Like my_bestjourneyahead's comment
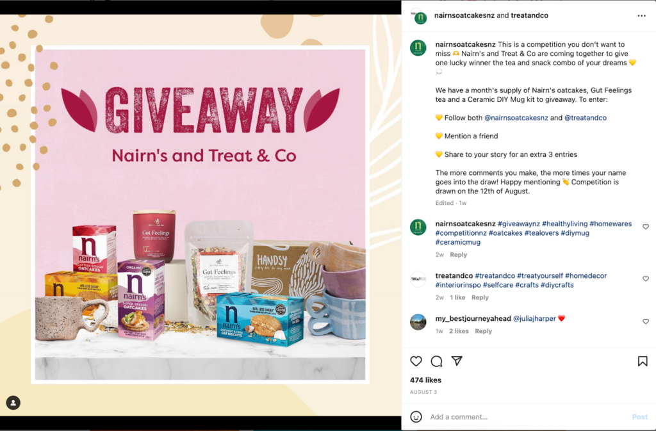Screen dimensions: 656x431 pyautogui.click(x=646, y=321)
